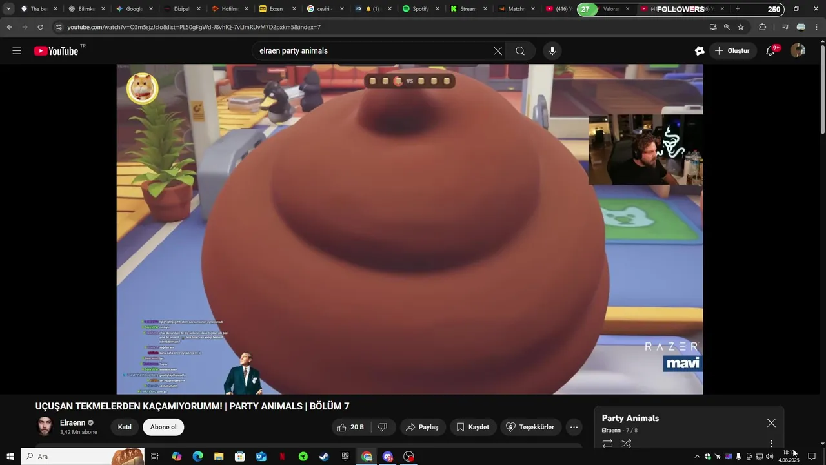Click the address bar URL
The image size is (826, 465).
194,27
